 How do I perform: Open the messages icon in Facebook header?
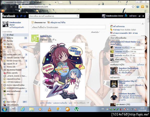pos(21,16)
